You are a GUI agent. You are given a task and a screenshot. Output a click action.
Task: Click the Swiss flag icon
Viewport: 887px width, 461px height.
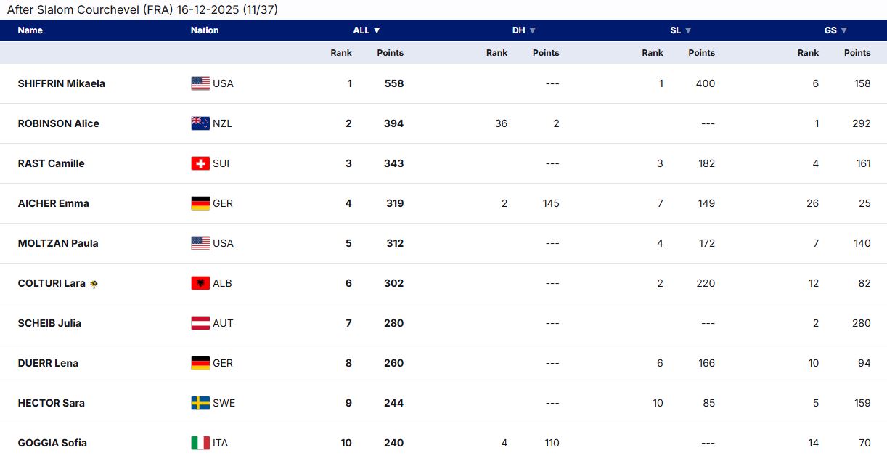tap(200, 163)
